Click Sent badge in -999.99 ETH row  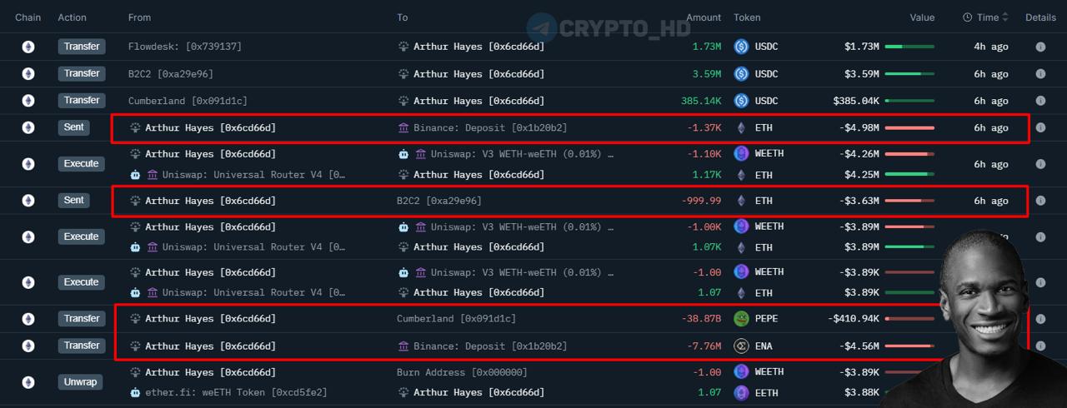(74, 201)
